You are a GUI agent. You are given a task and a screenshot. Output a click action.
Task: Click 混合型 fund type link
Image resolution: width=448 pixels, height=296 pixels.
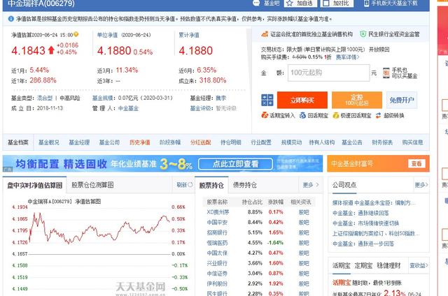pos(45,98)
